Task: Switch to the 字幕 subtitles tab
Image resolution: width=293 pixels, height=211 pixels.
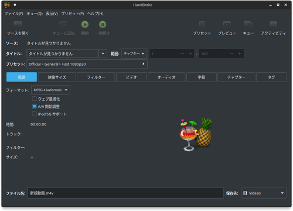Action: click(x=202, y=77)
